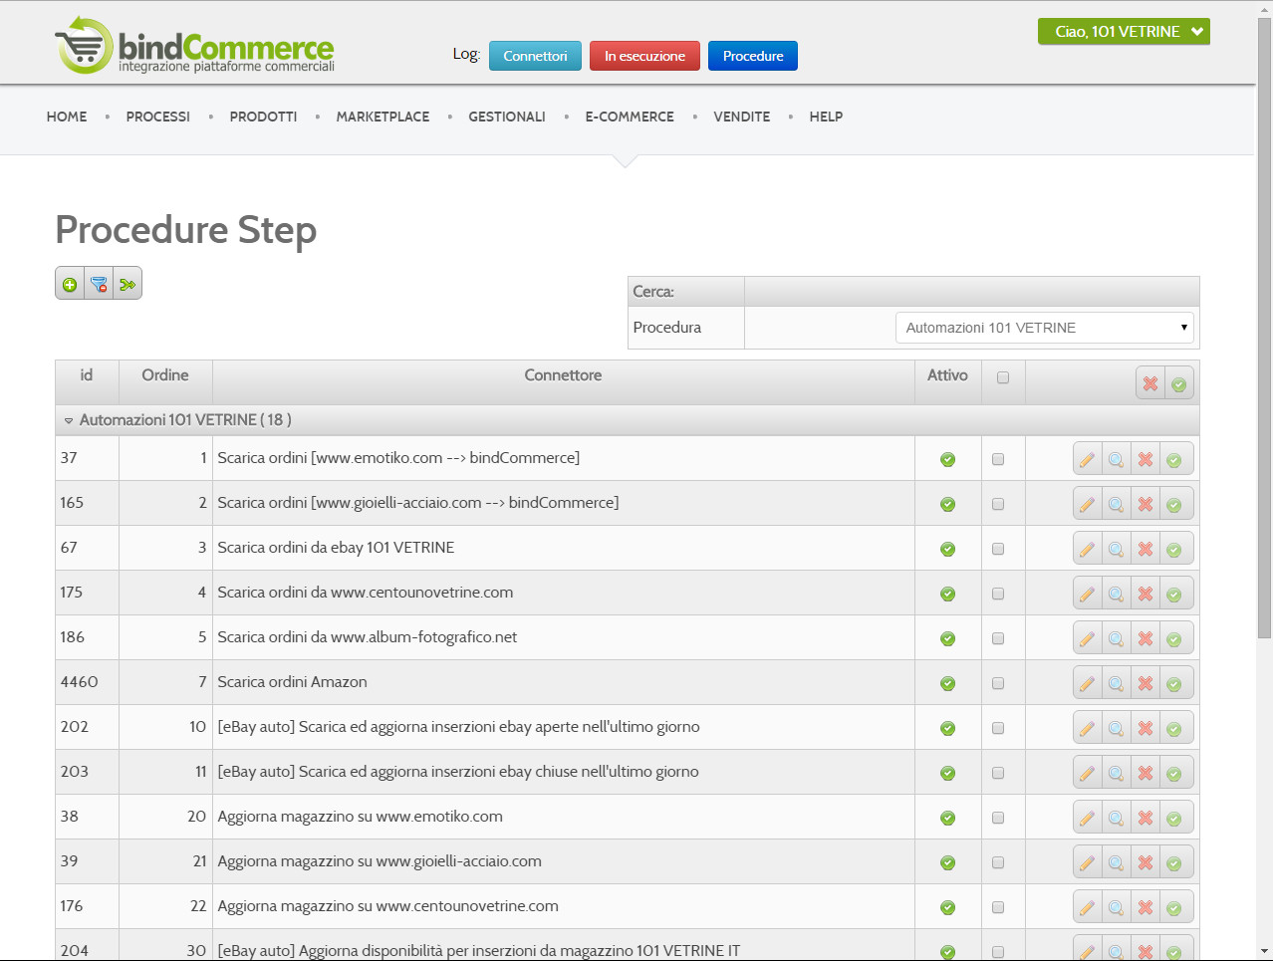Image resolution: width=1273 pixels, height=961 pixels.
Task: Open the Procedura dropdown 'Automazioni 101 VETRINE'
Action: (1044, 328)
